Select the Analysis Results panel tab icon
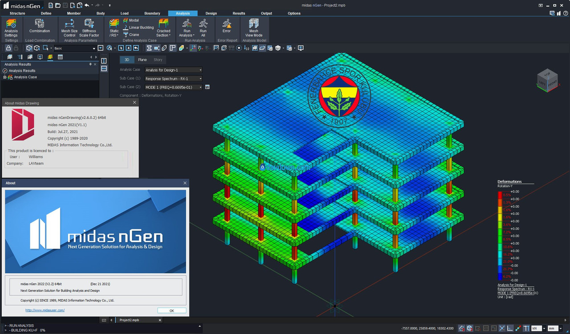 50,57
